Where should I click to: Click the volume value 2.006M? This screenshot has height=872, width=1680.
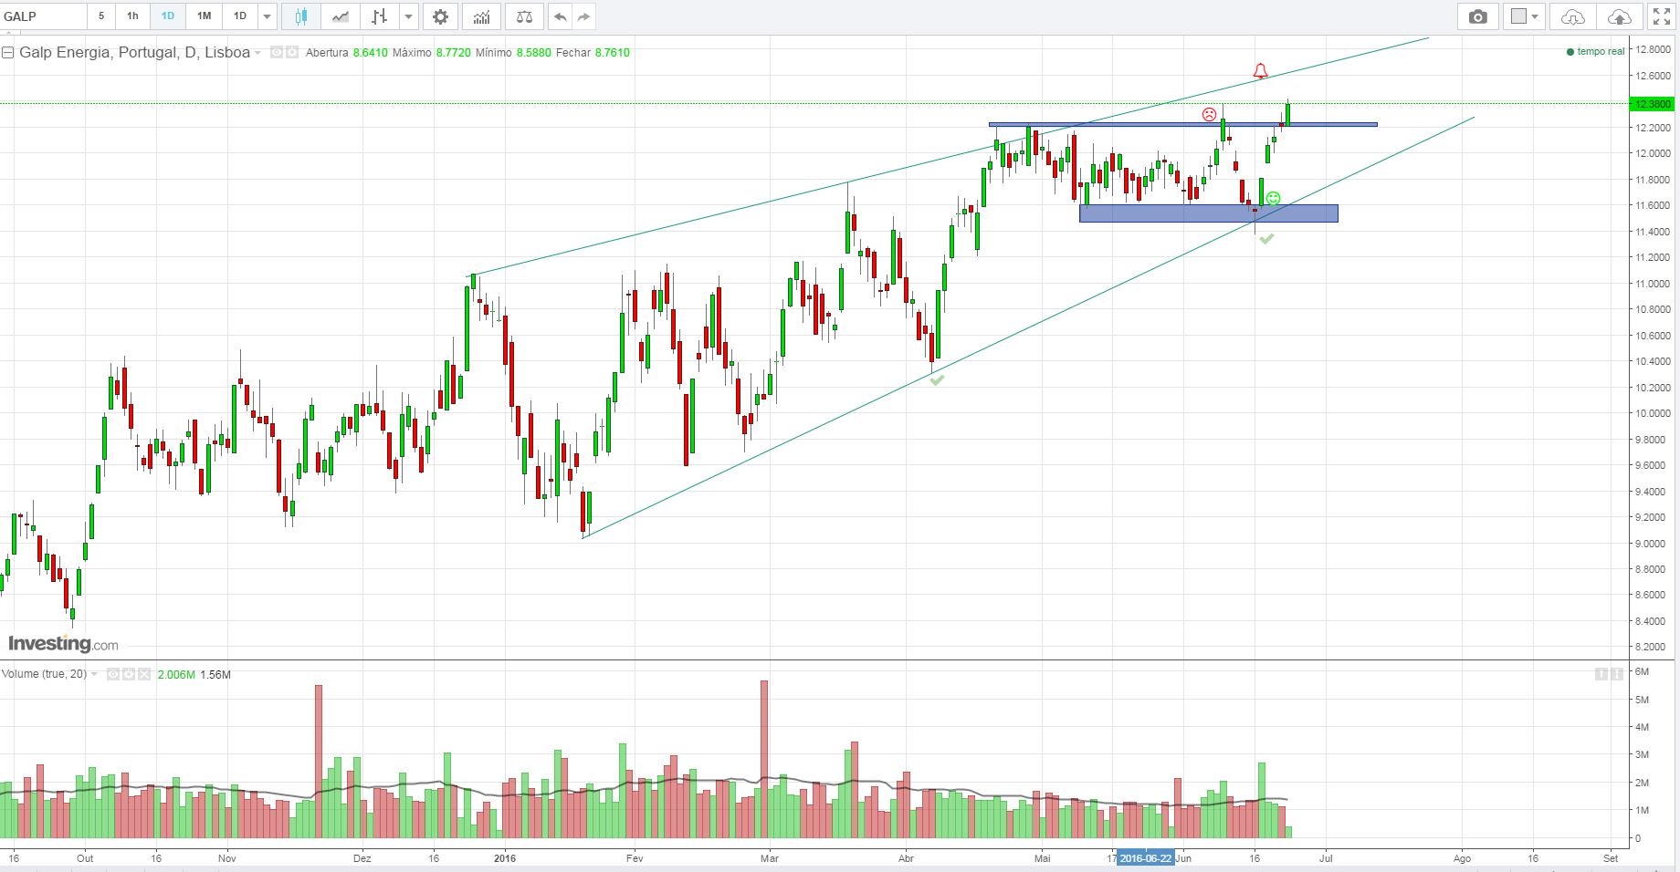pos(176,675)
